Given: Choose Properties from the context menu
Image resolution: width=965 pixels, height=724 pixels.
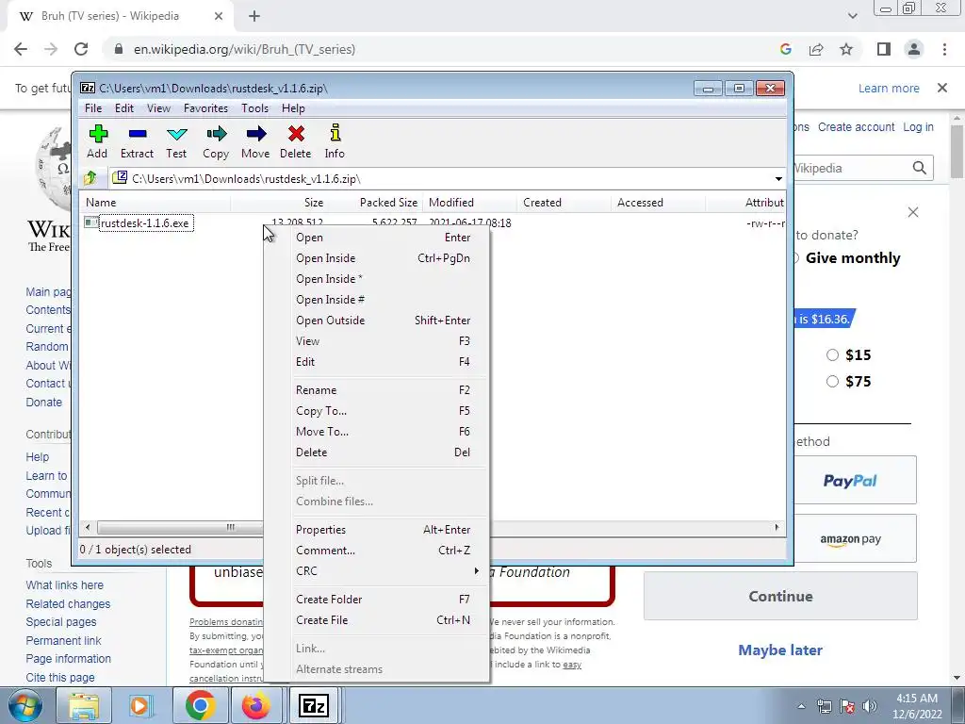Looking at the screenshot, I should coord(377,530).
